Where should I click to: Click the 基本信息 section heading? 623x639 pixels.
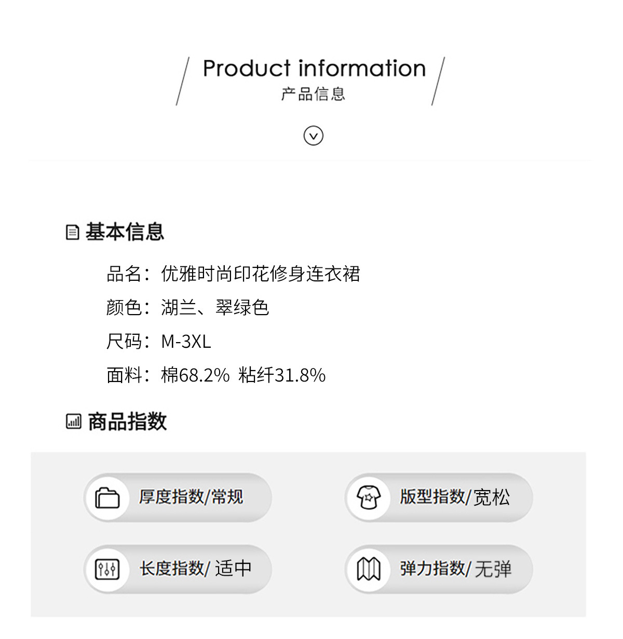(x=125, y=232)
